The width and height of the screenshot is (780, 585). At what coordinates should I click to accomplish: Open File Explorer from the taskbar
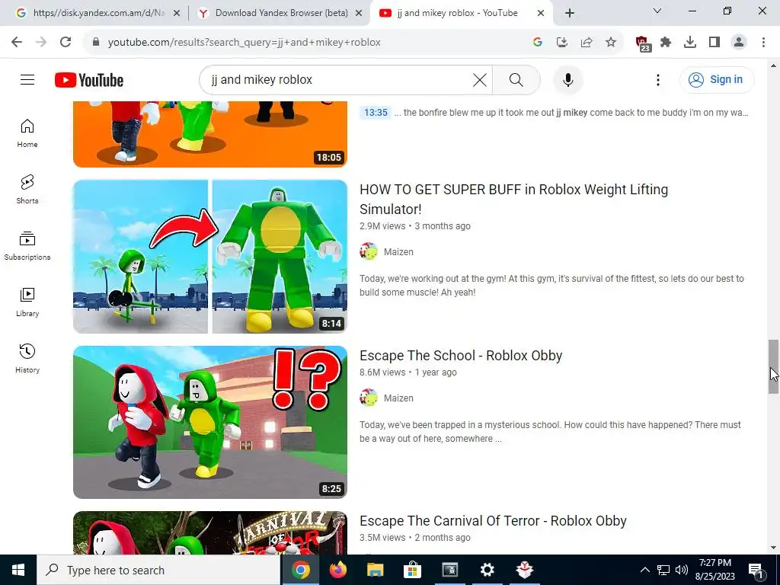click(x=375, y=570)
